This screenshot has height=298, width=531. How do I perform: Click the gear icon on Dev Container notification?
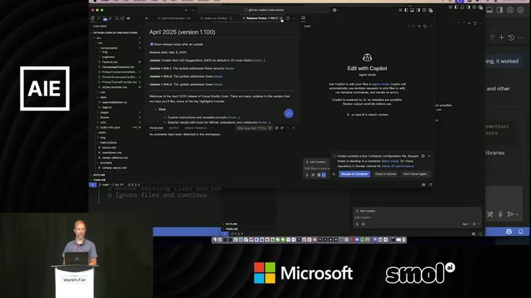coord(423,156)
